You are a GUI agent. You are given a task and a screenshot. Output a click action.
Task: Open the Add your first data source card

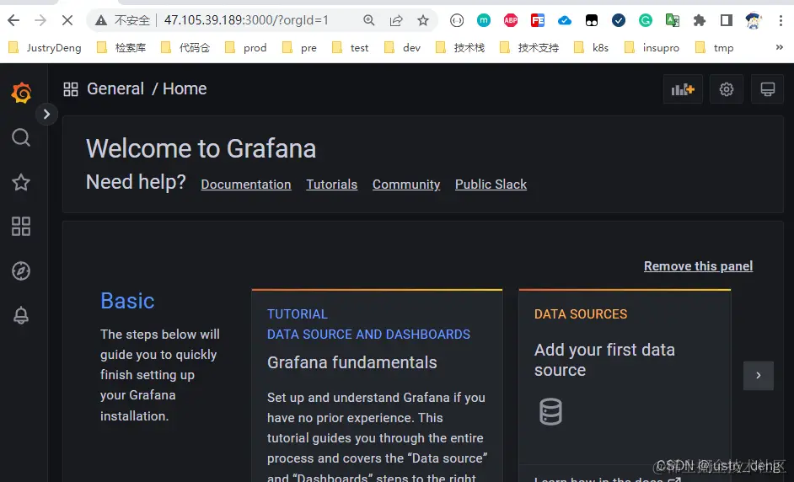[x=625, y=385]
